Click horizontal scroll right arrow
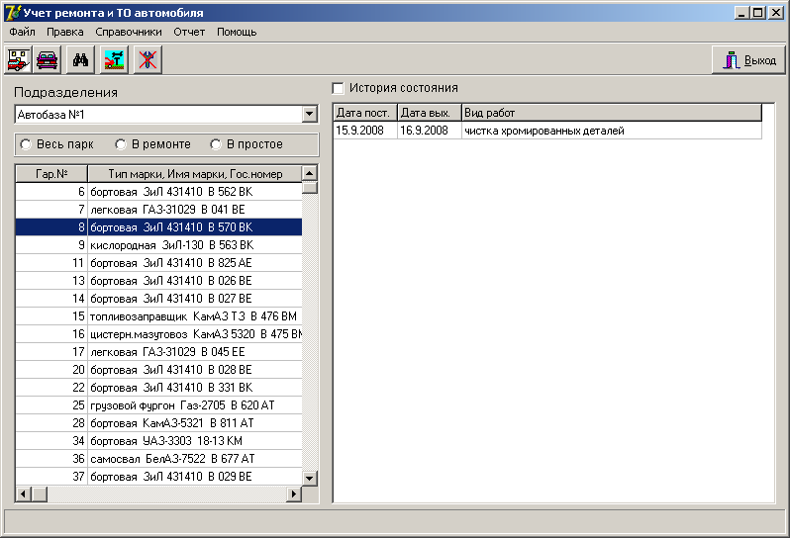Viewport: 790px width, 538px height. 294,494
